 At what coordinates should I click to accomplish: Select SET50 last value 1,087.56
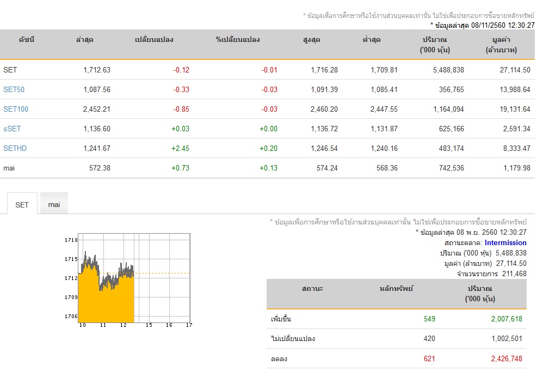pyautogui.click(x=97, y=89)
